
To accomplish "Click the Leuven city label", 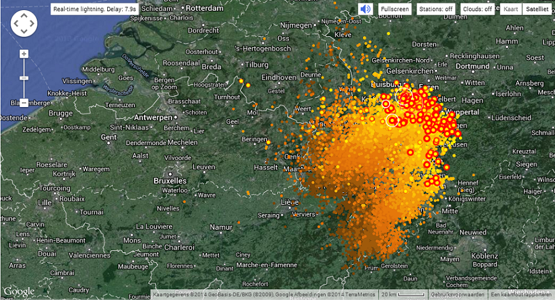I will 204,166.
